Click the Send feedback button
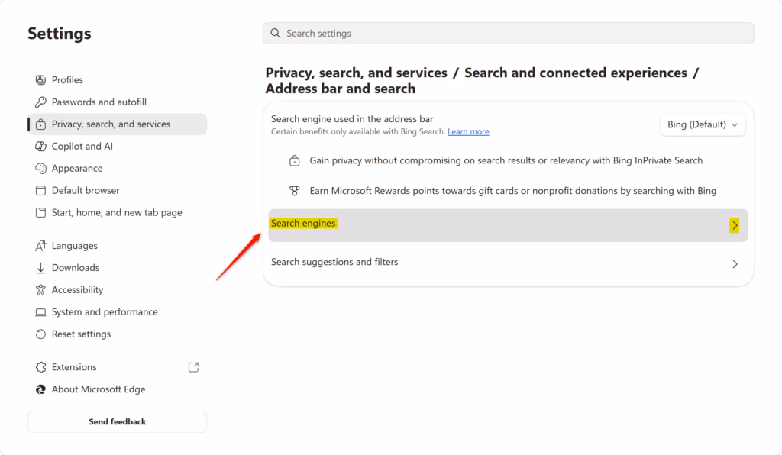This screenshot has width=782, height=455. click(117, 421)
